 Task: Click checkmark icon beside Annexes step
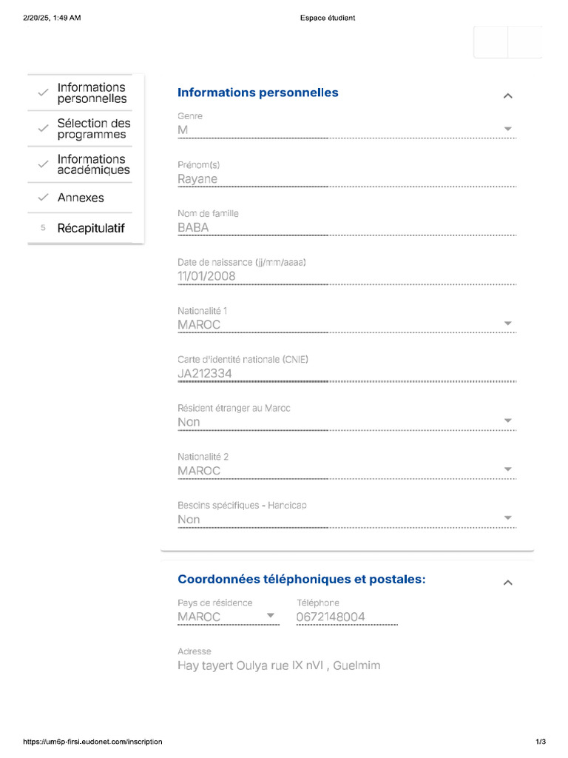pyautogui.click(x=43, y=198)
